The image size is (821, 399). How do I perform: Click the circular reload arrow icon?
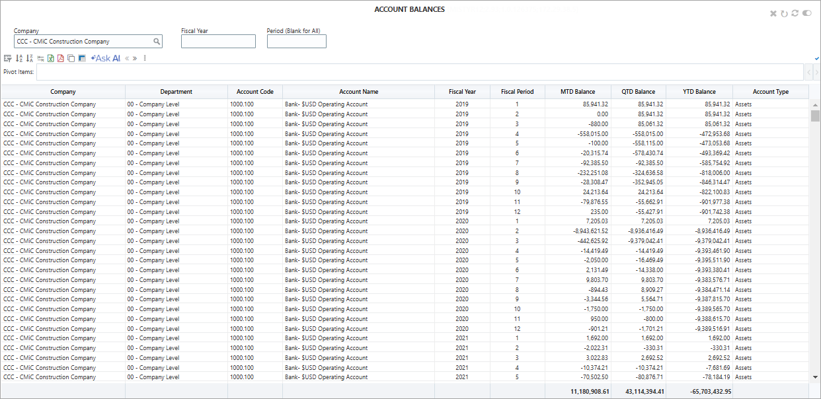pos(784,14)
